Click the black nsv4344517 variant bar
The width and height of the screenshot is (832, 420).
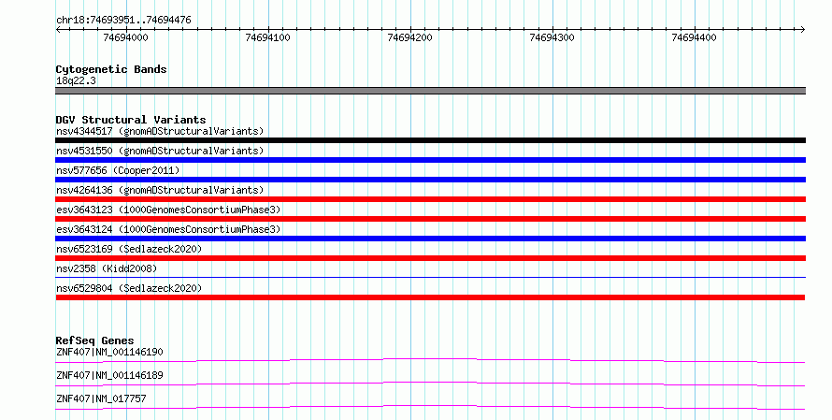click(430, 140)
